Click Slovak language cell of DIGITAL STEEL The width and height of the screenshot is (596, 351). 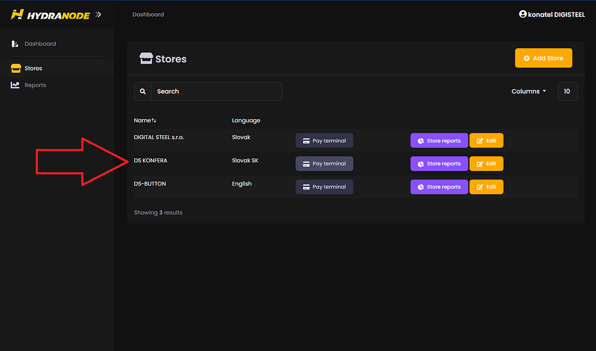[x=241, y=137]
